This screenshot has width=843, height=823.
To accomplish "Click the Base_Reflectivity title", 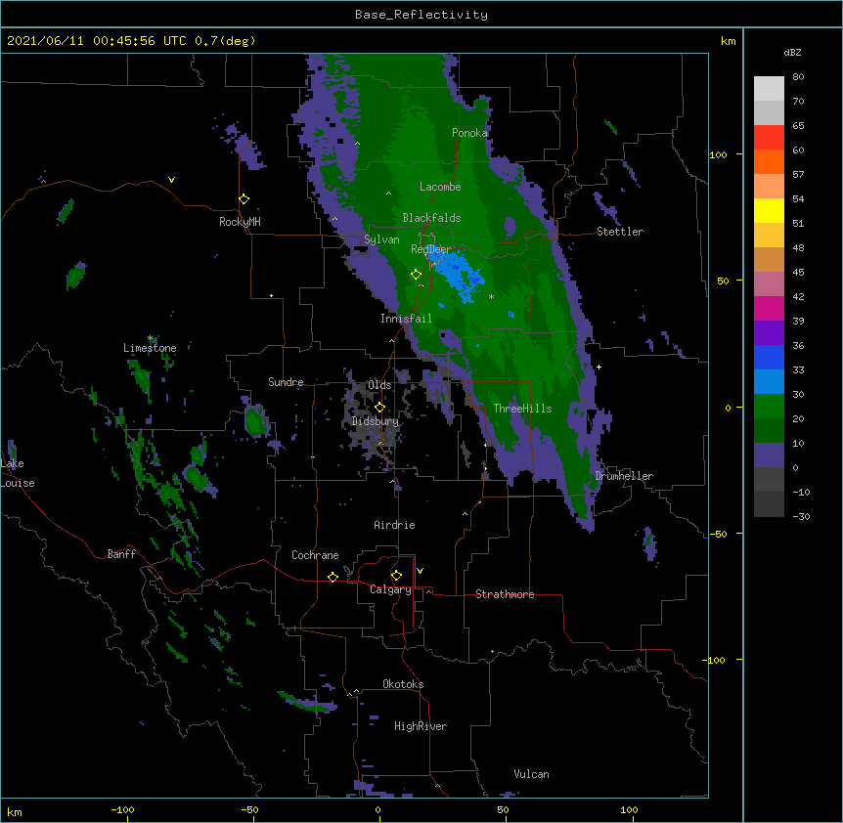I will pos(421,15).
